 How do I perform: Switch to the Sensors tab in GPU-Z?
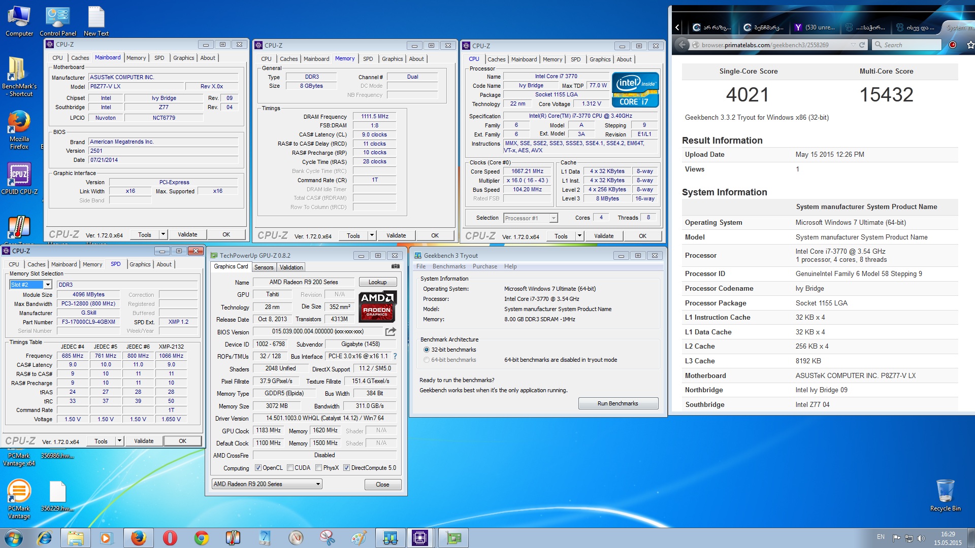click(x=264, y=267)
